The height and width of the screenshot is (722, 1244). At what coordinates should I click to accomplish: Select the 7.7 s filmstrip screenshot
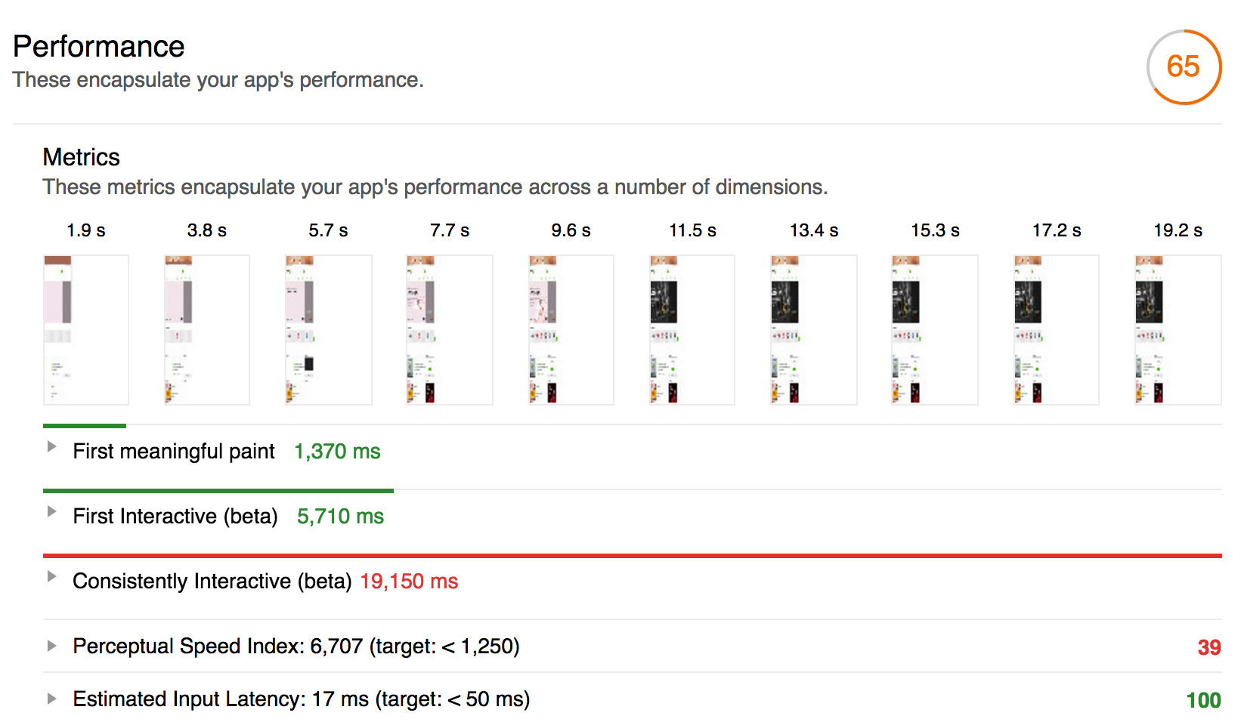450,329
